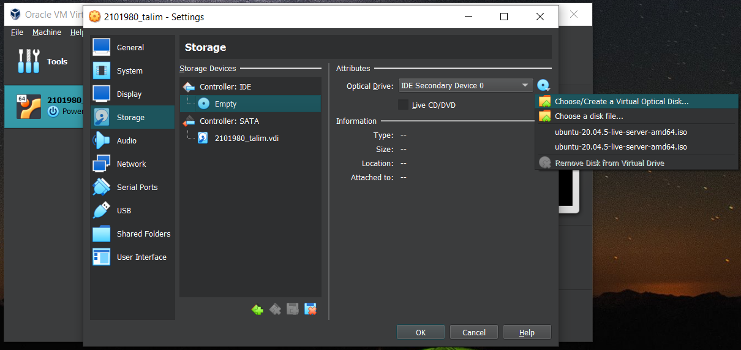Select Remove Disk from Virtual Drive

coord(636,163)
